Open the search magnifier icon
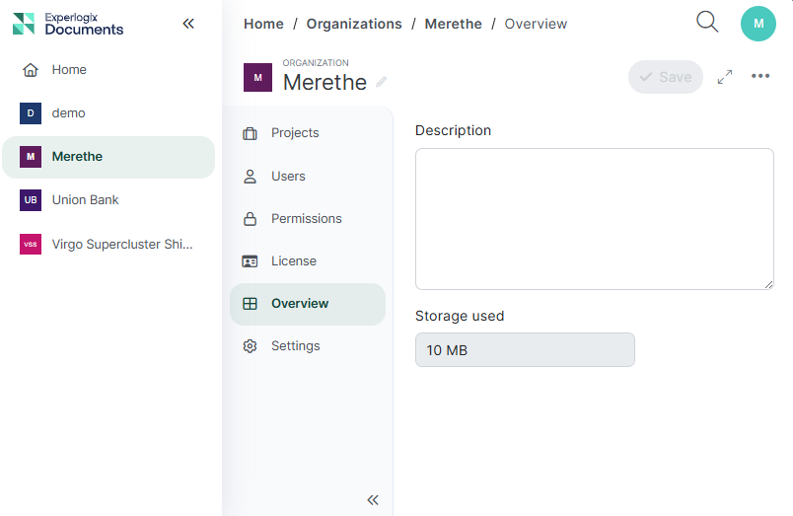 [707, 22]
